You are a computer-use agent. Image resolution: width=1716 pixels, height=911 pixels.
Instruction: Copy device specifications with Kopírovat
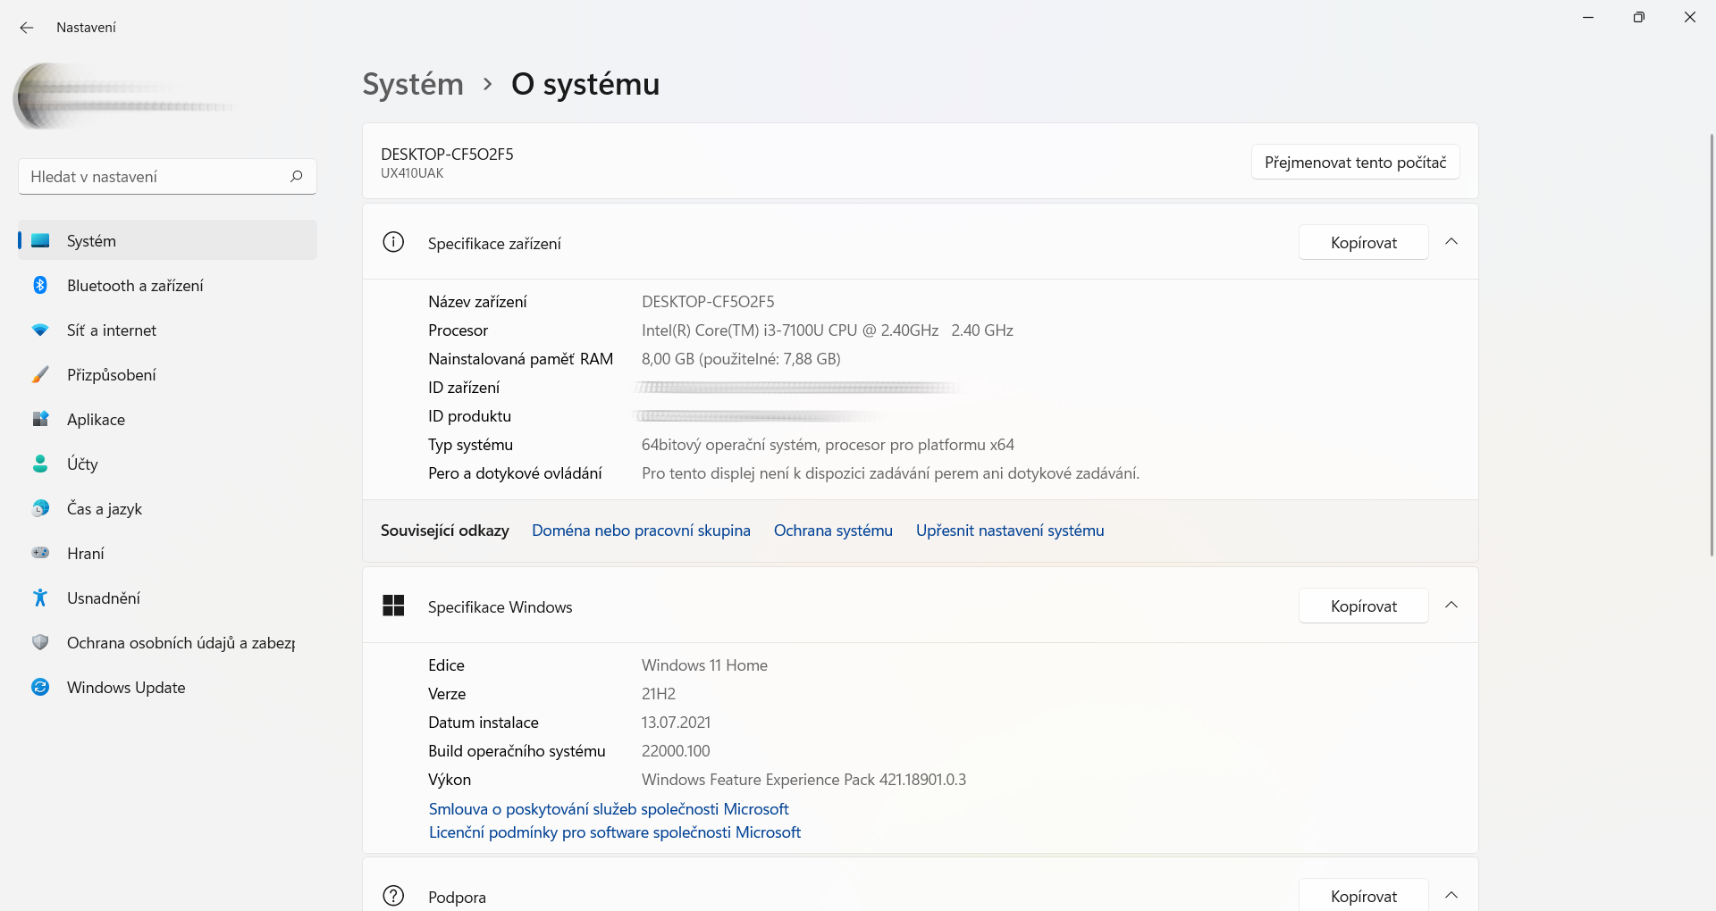[1363, 242]
